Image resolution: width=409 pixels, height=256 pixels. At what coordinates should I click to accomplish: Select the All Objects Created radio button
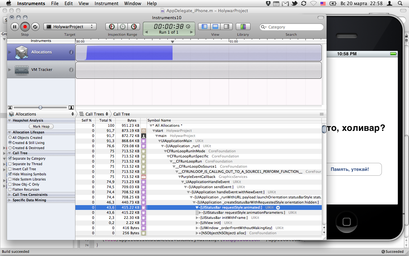tap(10, 138)
